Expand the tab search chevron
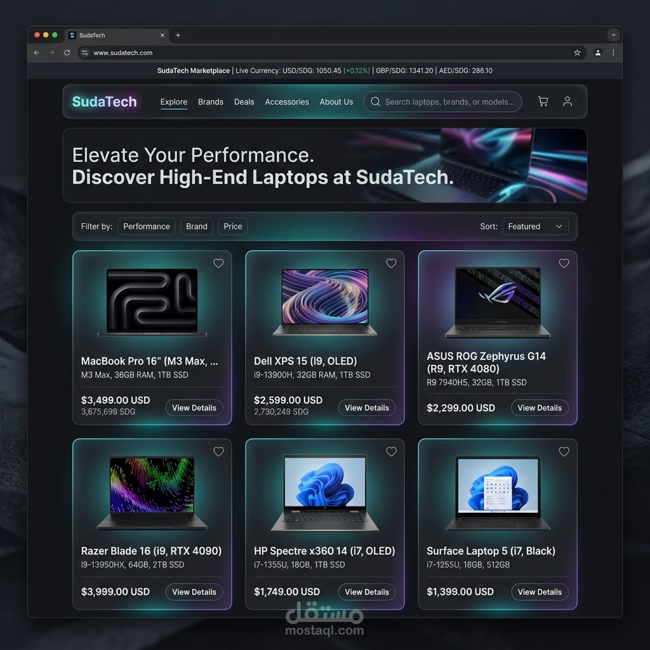650x650 pixels. click(614, 36)
